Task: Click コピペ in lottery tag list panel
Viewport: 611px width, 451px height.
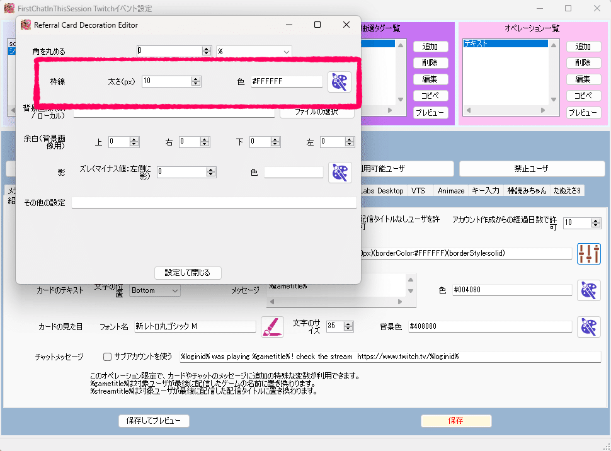Action: [430, 96]
